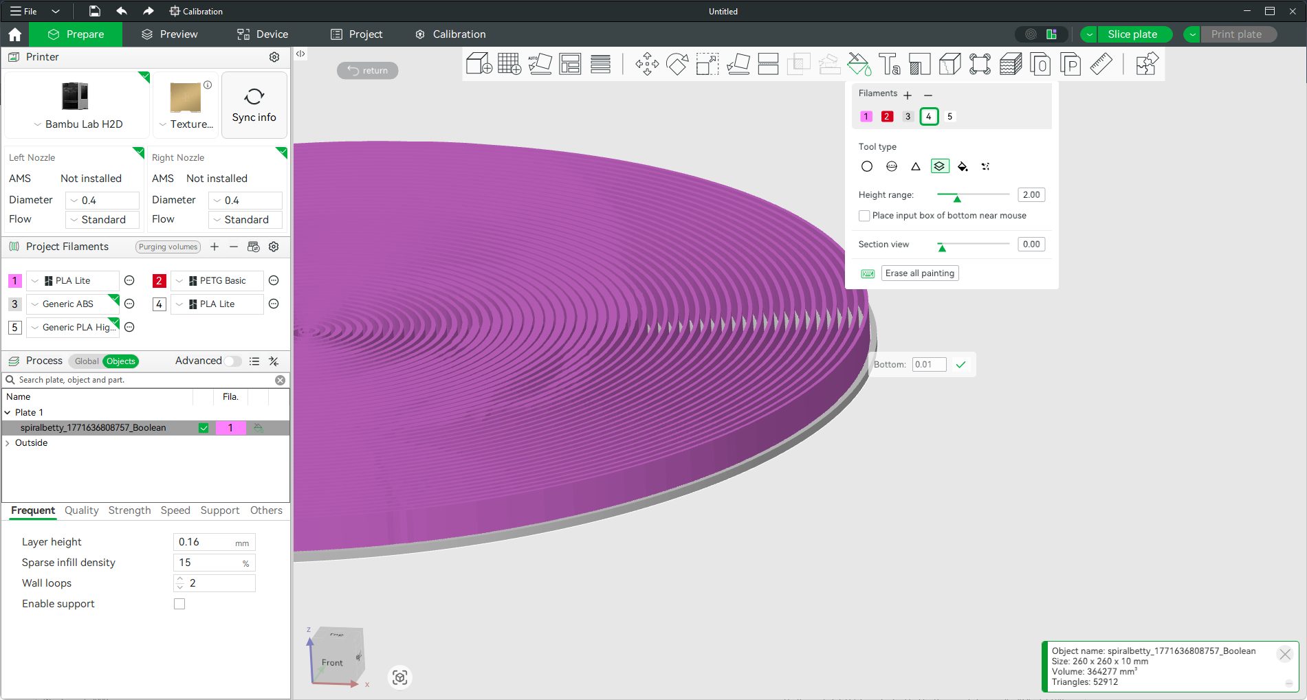Click the Slice plate button

(1132, 34)
